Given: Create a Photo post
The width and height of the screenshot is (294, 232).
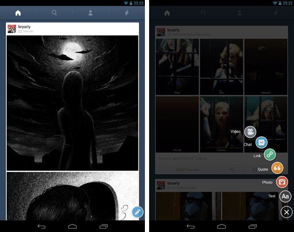Looking at the screenshot, I should point(282,182).
